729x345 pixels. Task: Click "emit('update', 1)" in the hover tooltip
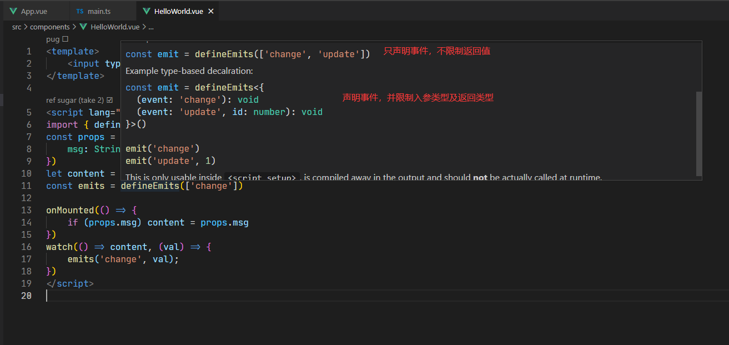pos(170,161)
